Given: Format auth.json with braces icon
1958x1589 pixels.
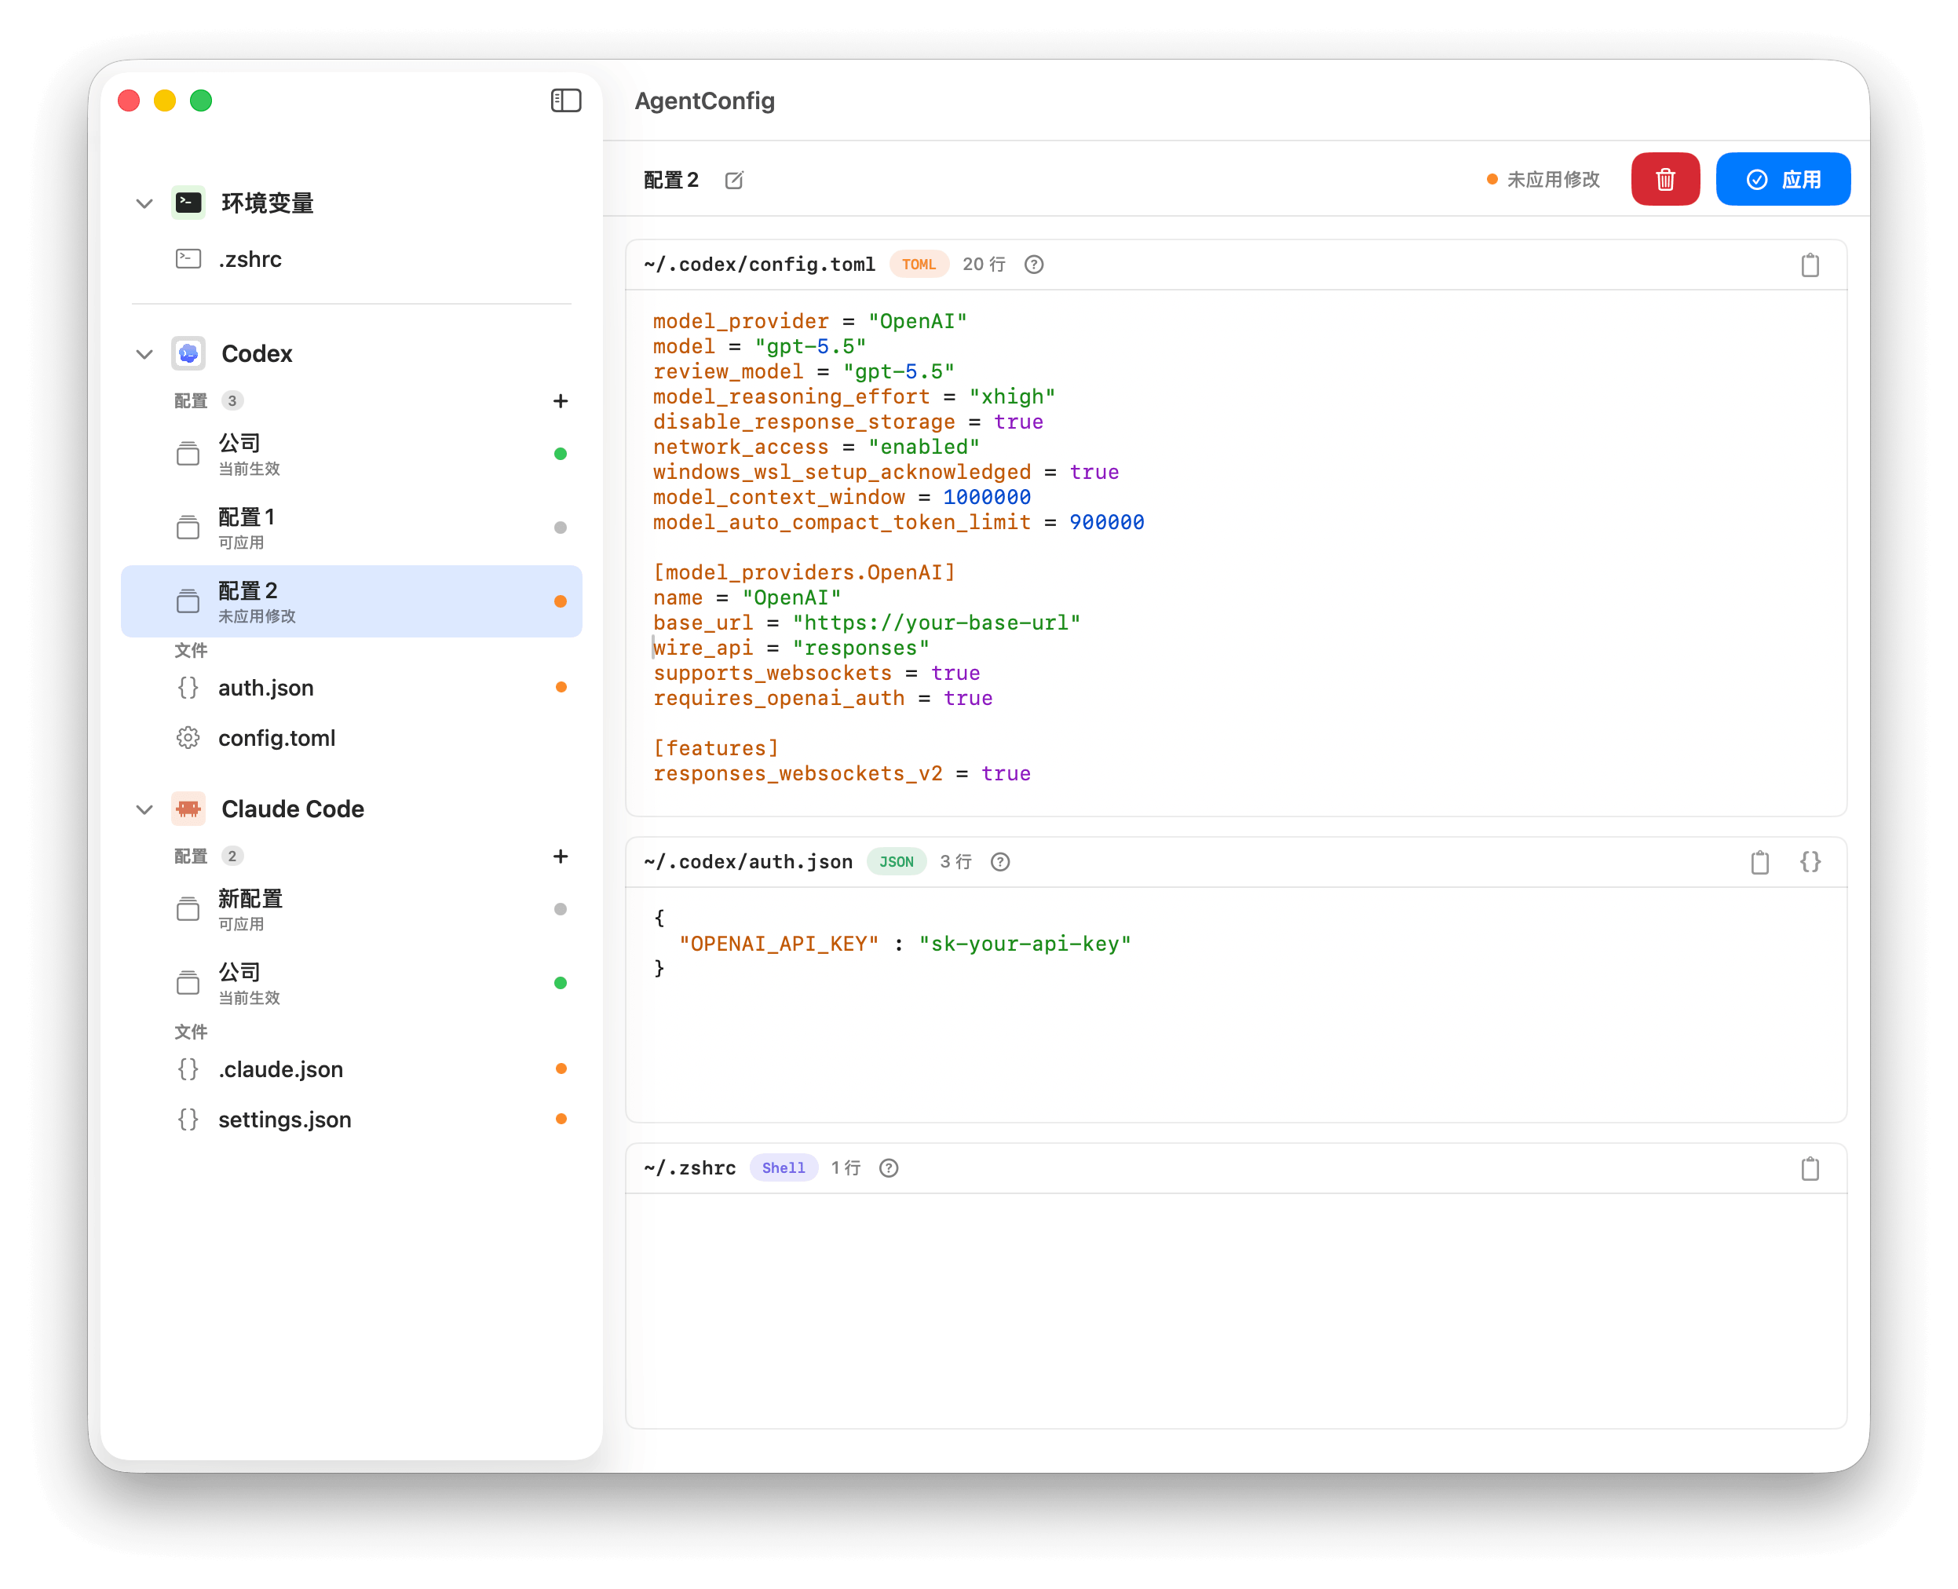Looking at the screenshot, I should coord(1809,862).
